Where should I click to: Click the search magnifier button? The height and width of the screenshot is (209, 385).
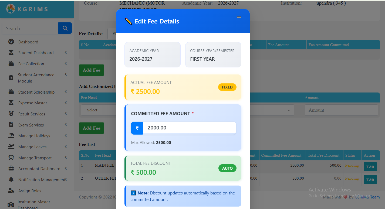pos(65,28)
